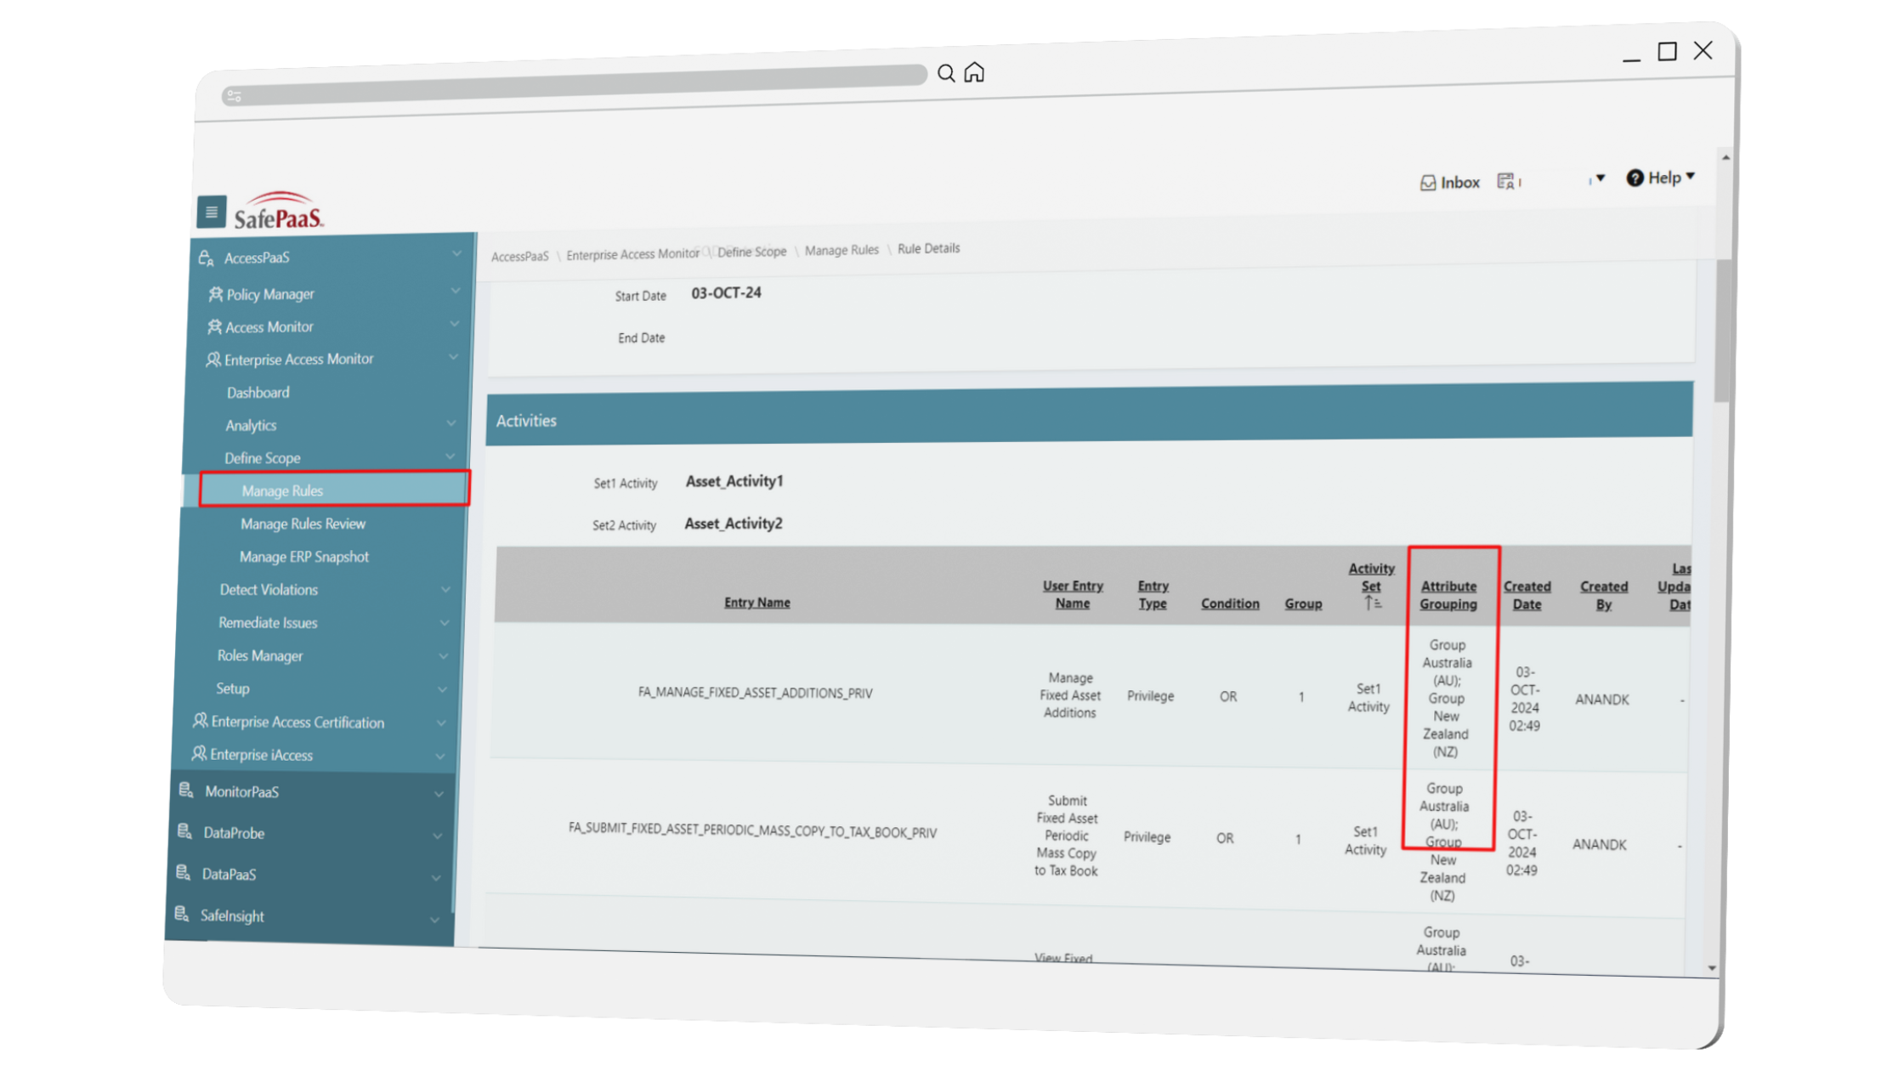Image resolution: width=1904 pixels, height=1071 pixels.
Task: Go to AccessPaaS breadcrumb link
Action: [x=519, y=256]
